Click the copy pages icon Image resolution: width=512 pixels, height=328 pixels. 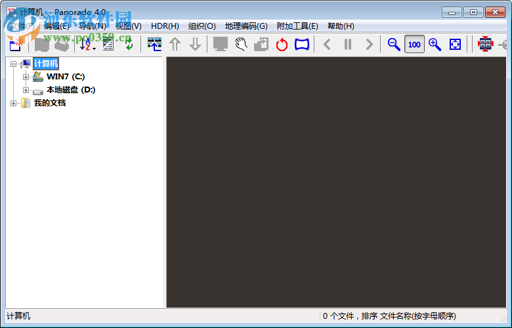(x=261, y=45)
